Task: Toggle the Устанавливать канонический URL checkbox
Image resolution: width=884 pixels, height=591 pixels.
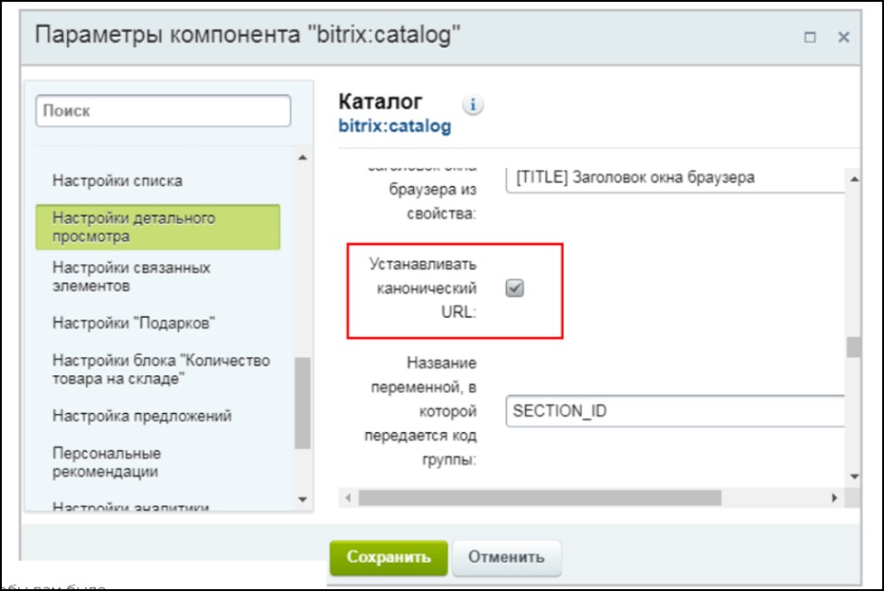Action: pos(514,288)
